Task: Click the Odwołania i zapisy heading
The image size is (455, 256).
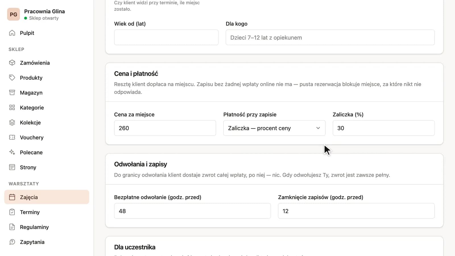Action: [140, 164]
